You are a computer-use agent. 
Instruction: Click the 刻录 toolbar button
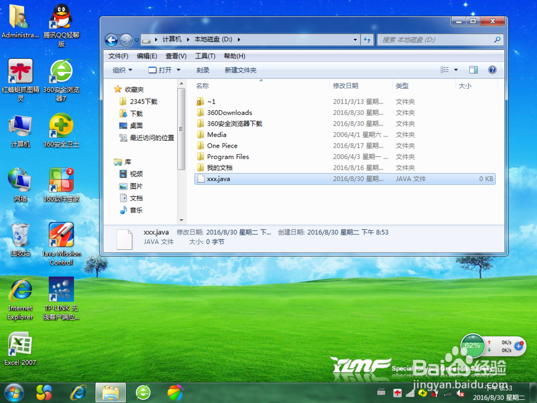(203, 70)
